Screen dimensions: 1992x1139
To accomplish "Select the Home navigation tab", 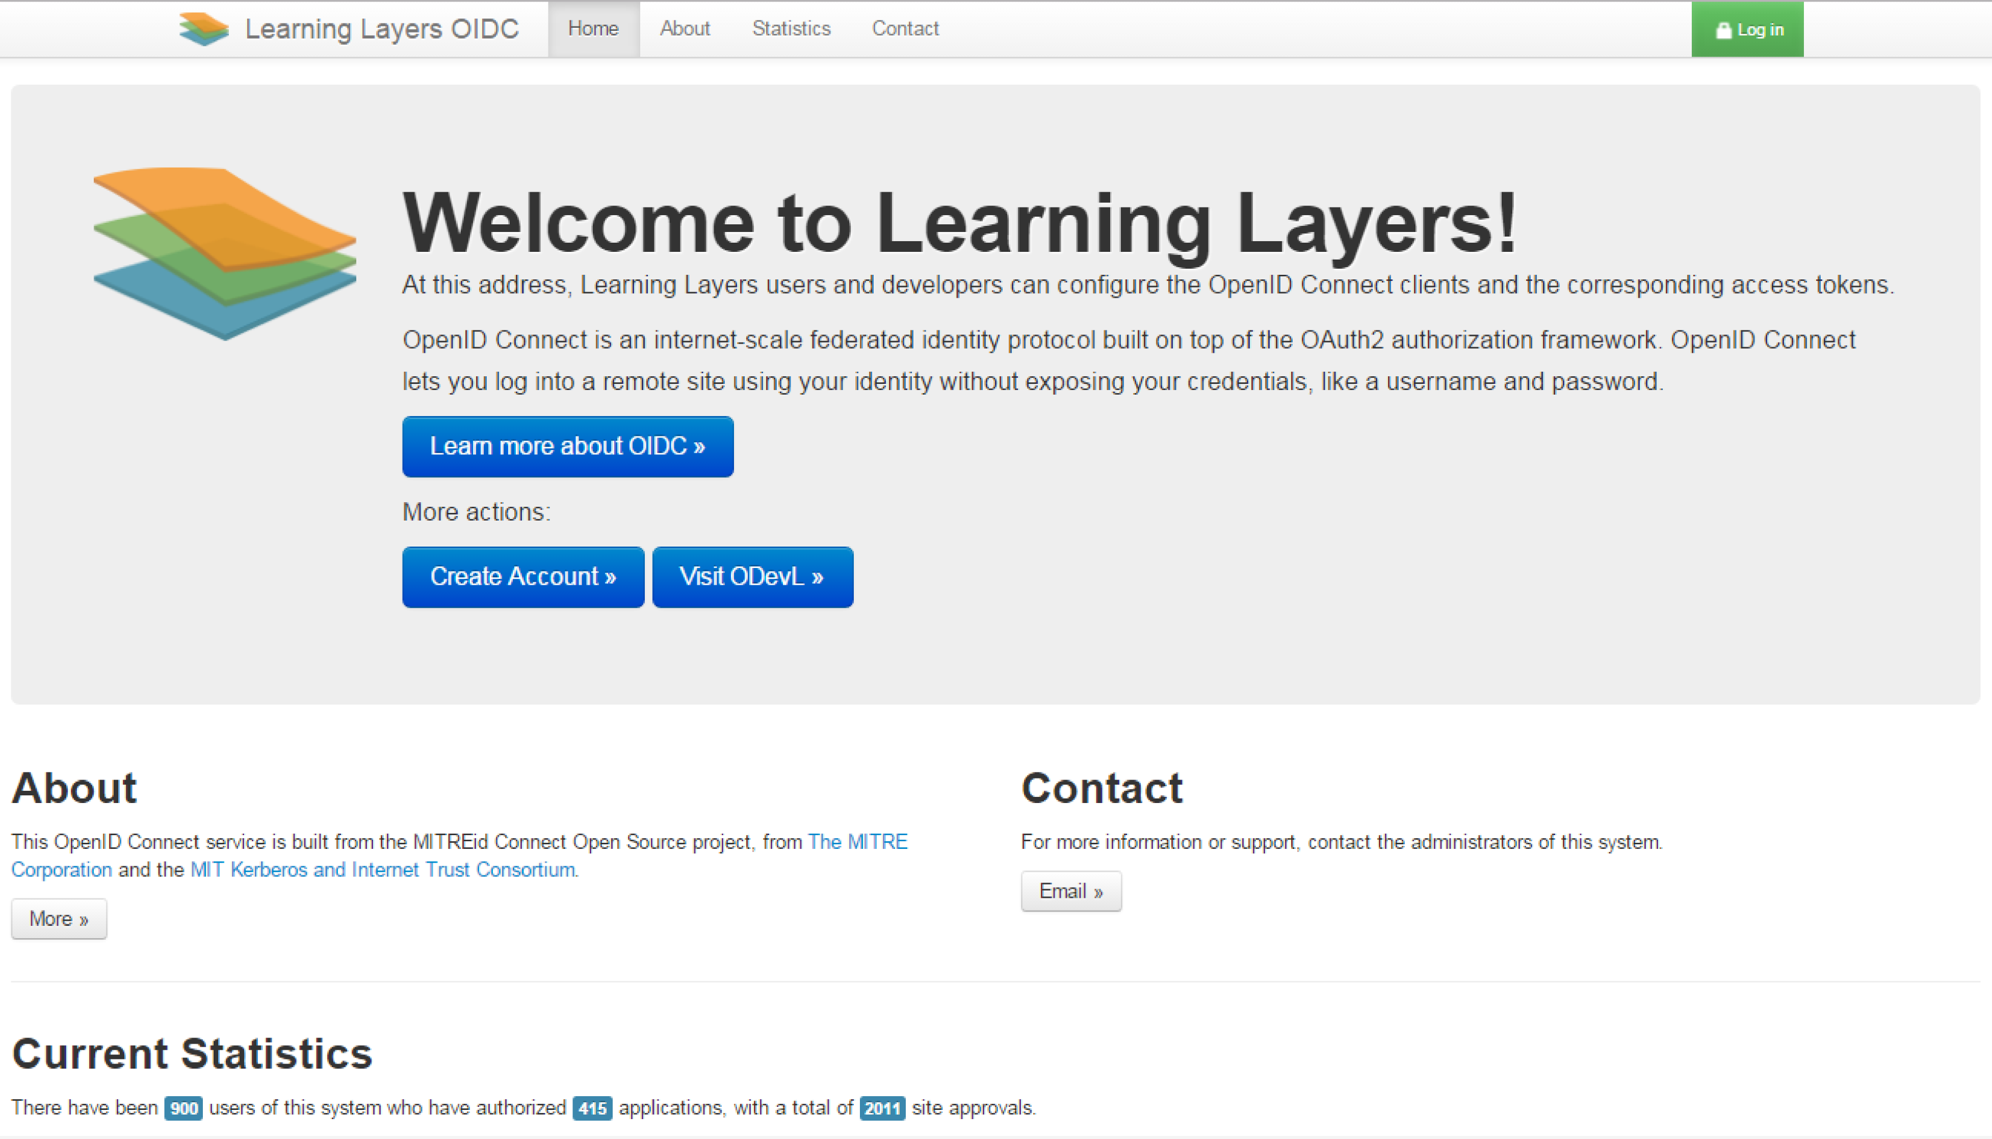I will (594, 29).
